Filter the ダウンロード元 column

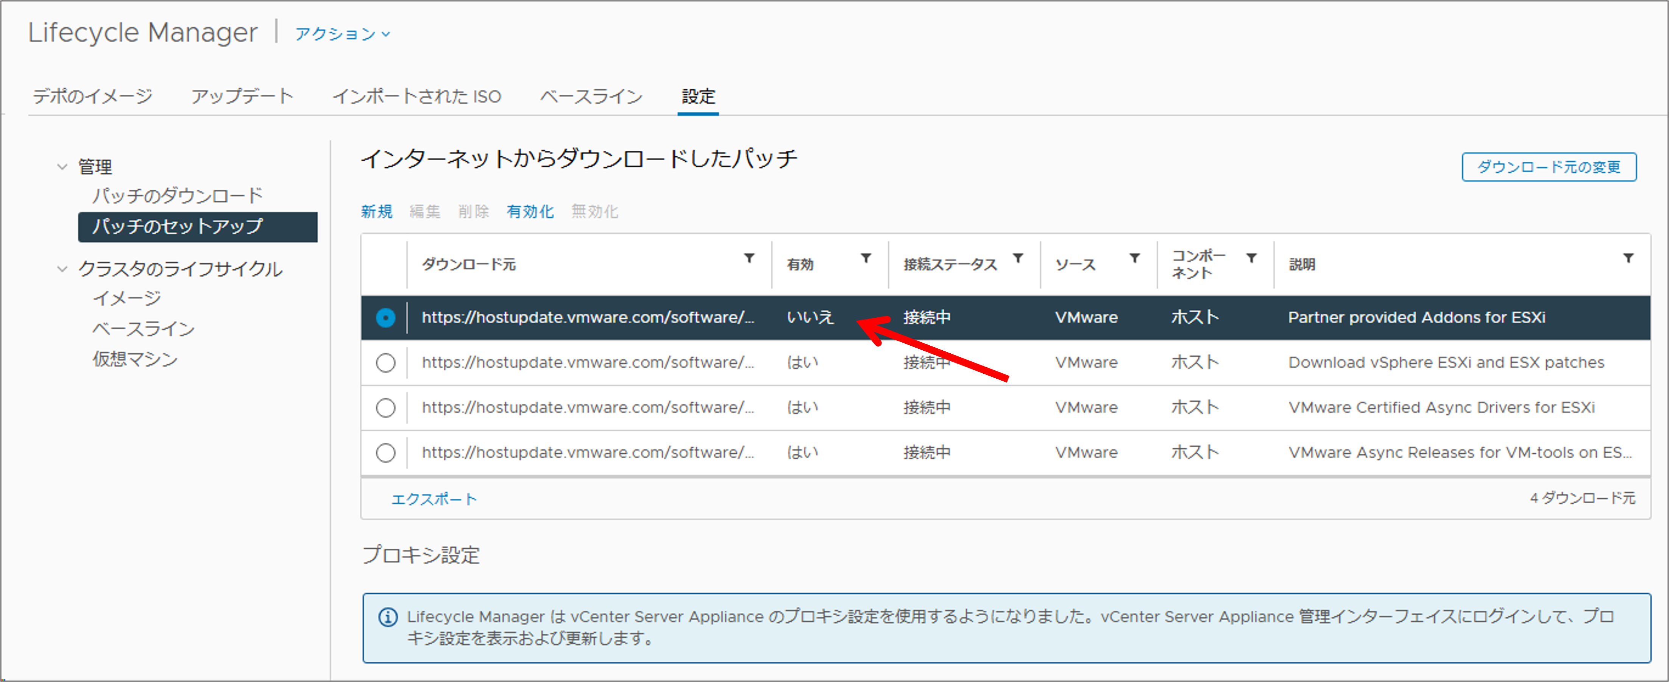click(749, 258)
